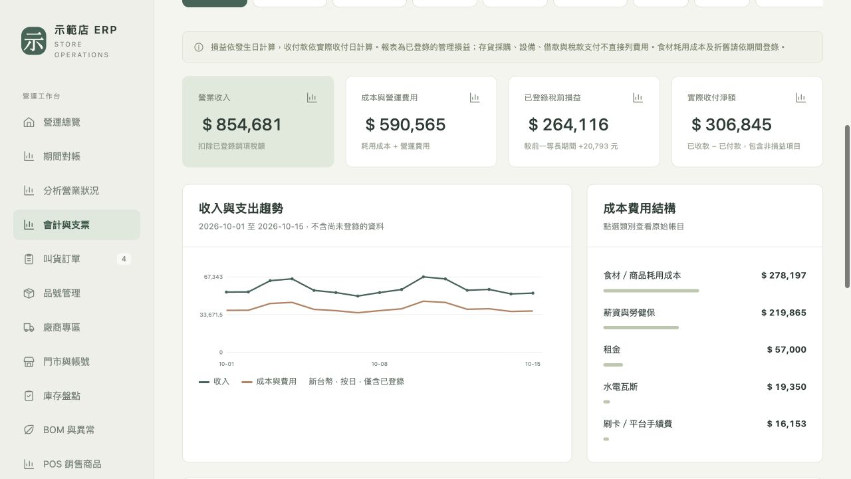
Task: Select 廠商專區 in the sidebar
Action: (76, 327)
